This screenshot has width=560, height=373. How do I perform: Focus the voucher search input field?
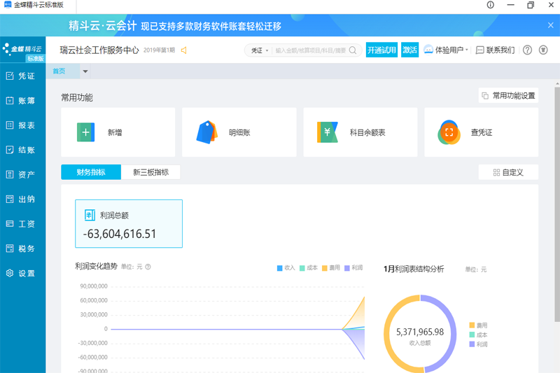311,50
